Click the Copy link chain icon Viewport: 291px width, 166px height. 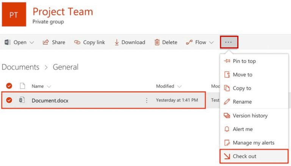pos(77,42)
